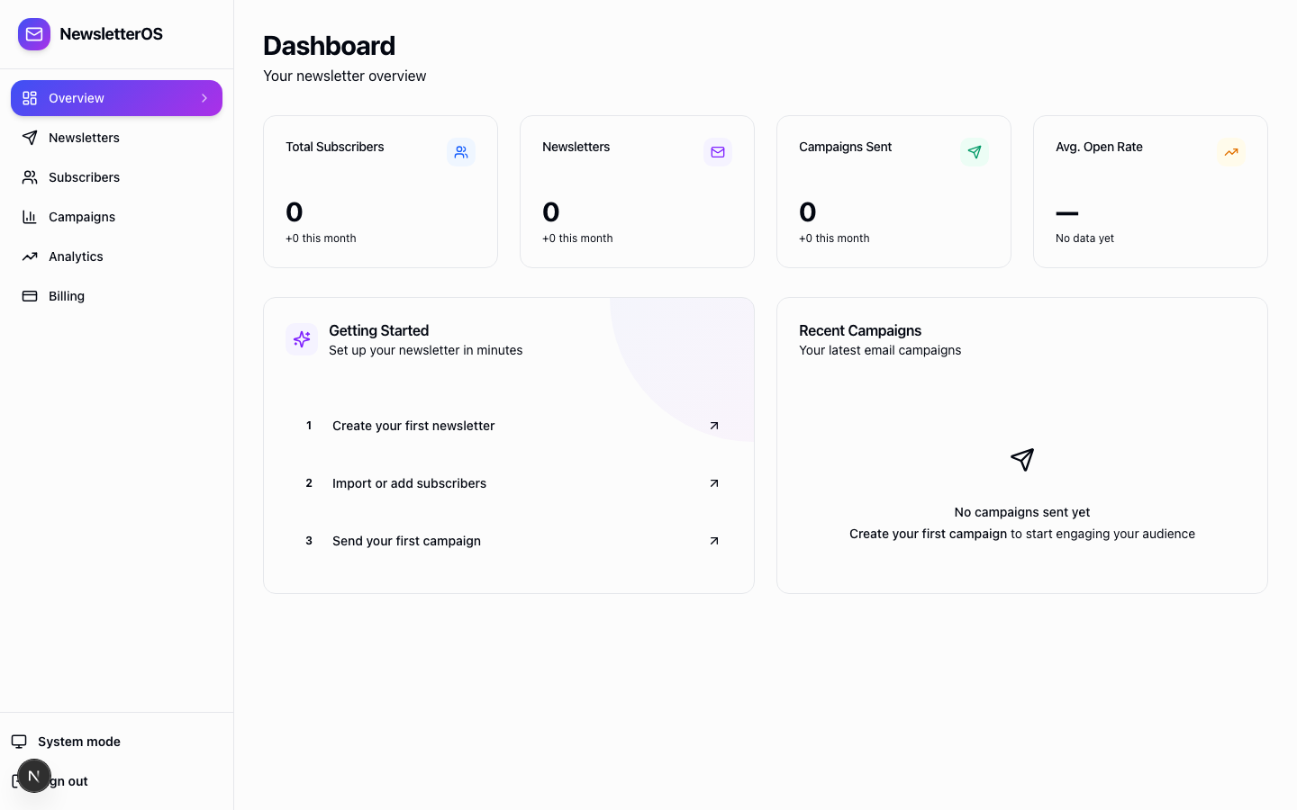Click 'Set up your newsletter in minutes' text
The image size is (1297, 810).
click(x=426, y=350)
